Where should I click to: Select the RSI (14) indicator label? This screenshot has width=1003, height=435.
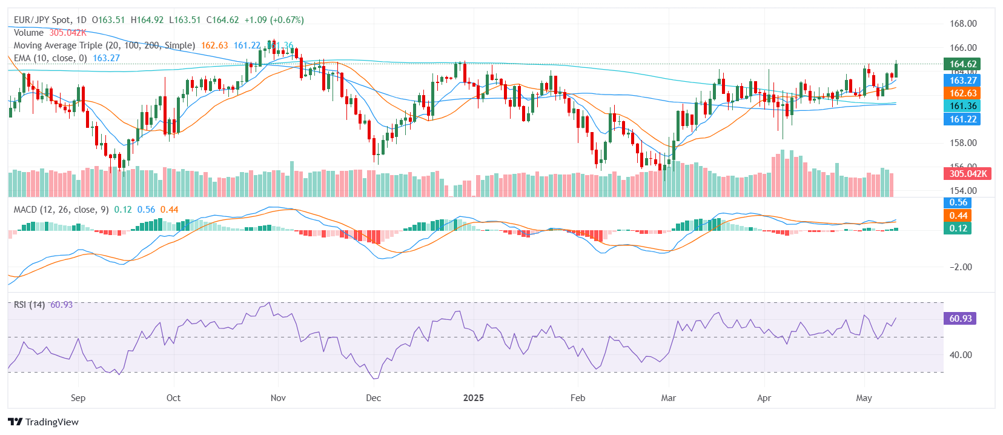pyautogui.click(x=29, y=304)
